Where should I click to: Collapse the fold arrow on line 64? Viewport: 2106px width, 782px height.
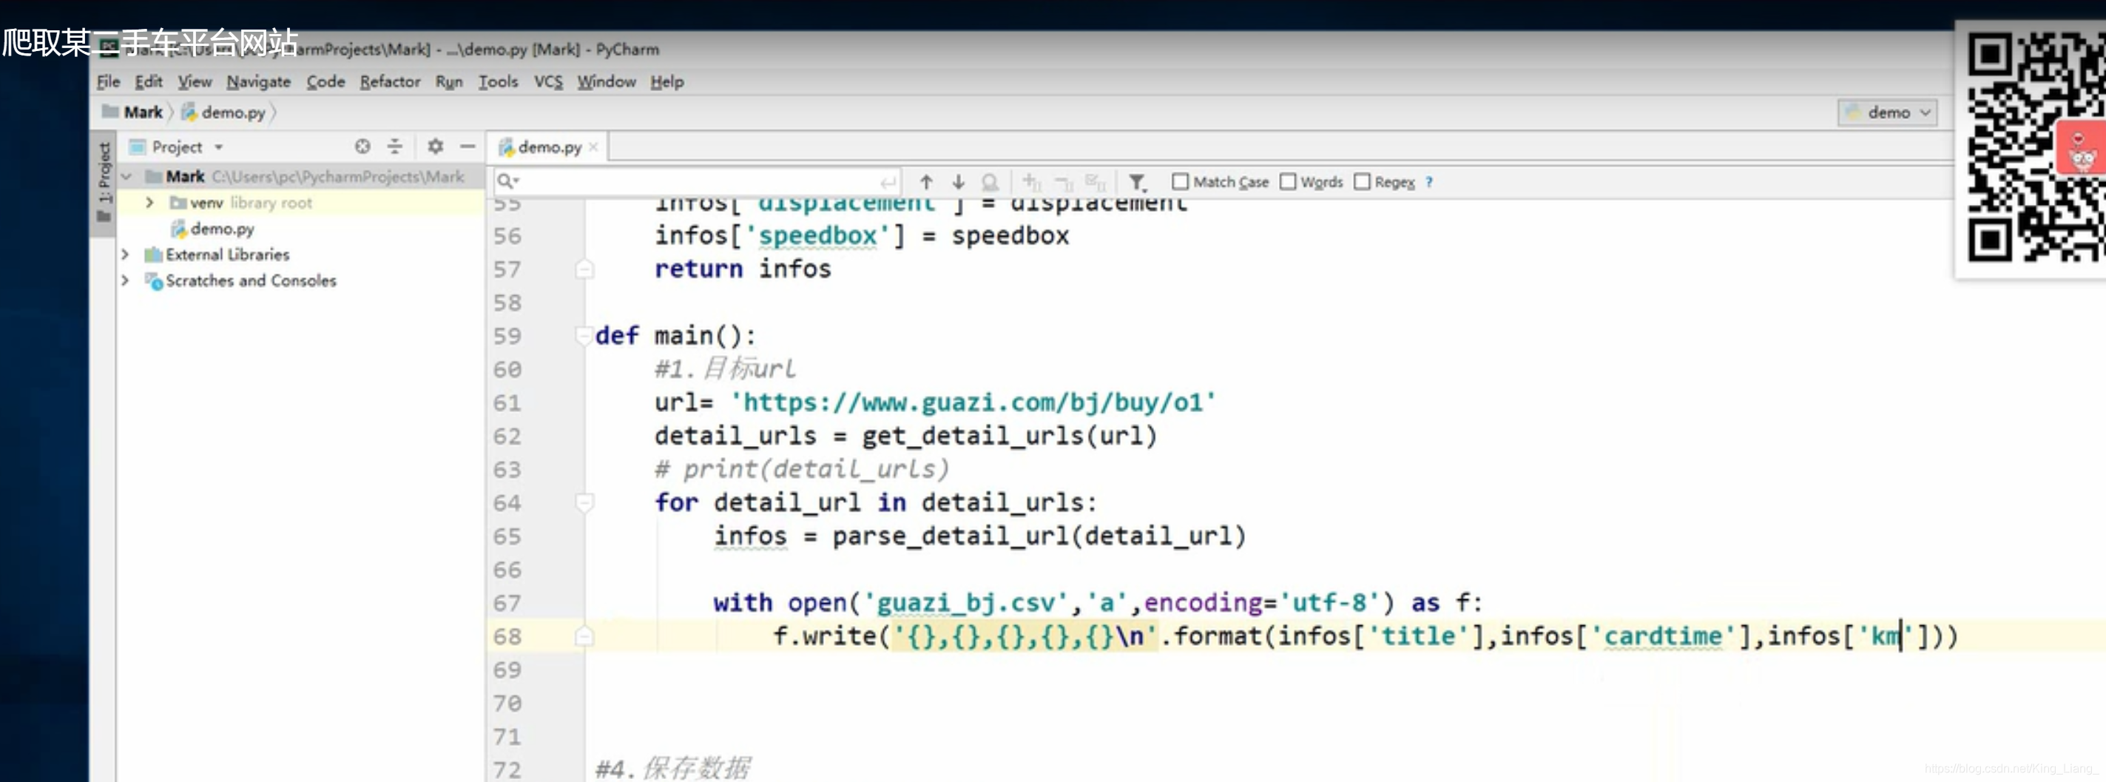(584, 503)
